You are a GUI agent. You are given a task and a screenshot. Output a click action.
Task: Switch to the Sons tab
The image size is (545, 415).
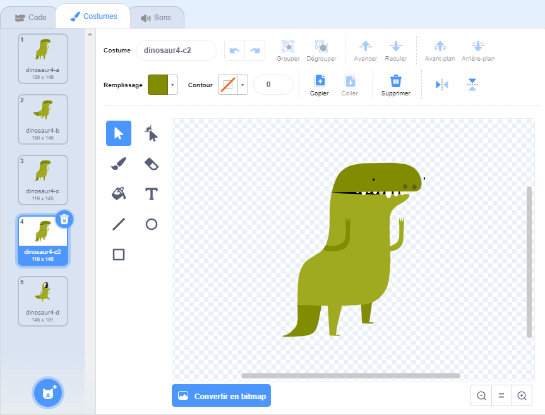pos(156,18)
